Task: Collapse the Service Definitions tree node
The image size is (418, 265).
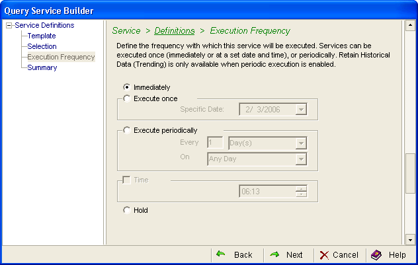Action: (x=9, y=26)
